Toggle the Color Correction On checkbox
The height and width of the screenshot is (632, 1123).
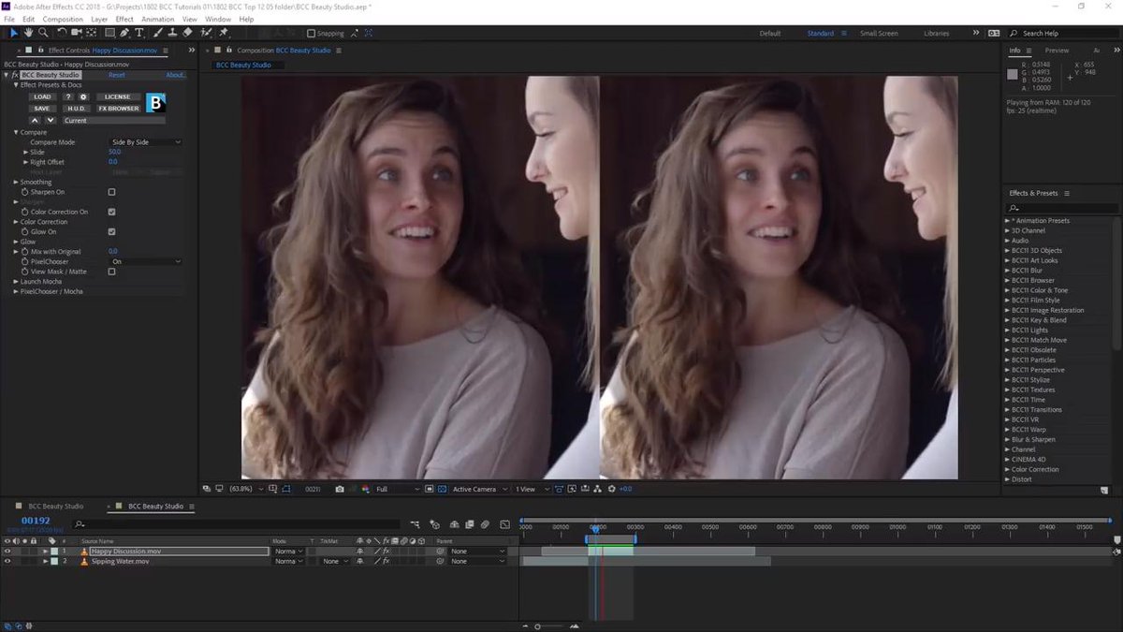pos(111,211)
